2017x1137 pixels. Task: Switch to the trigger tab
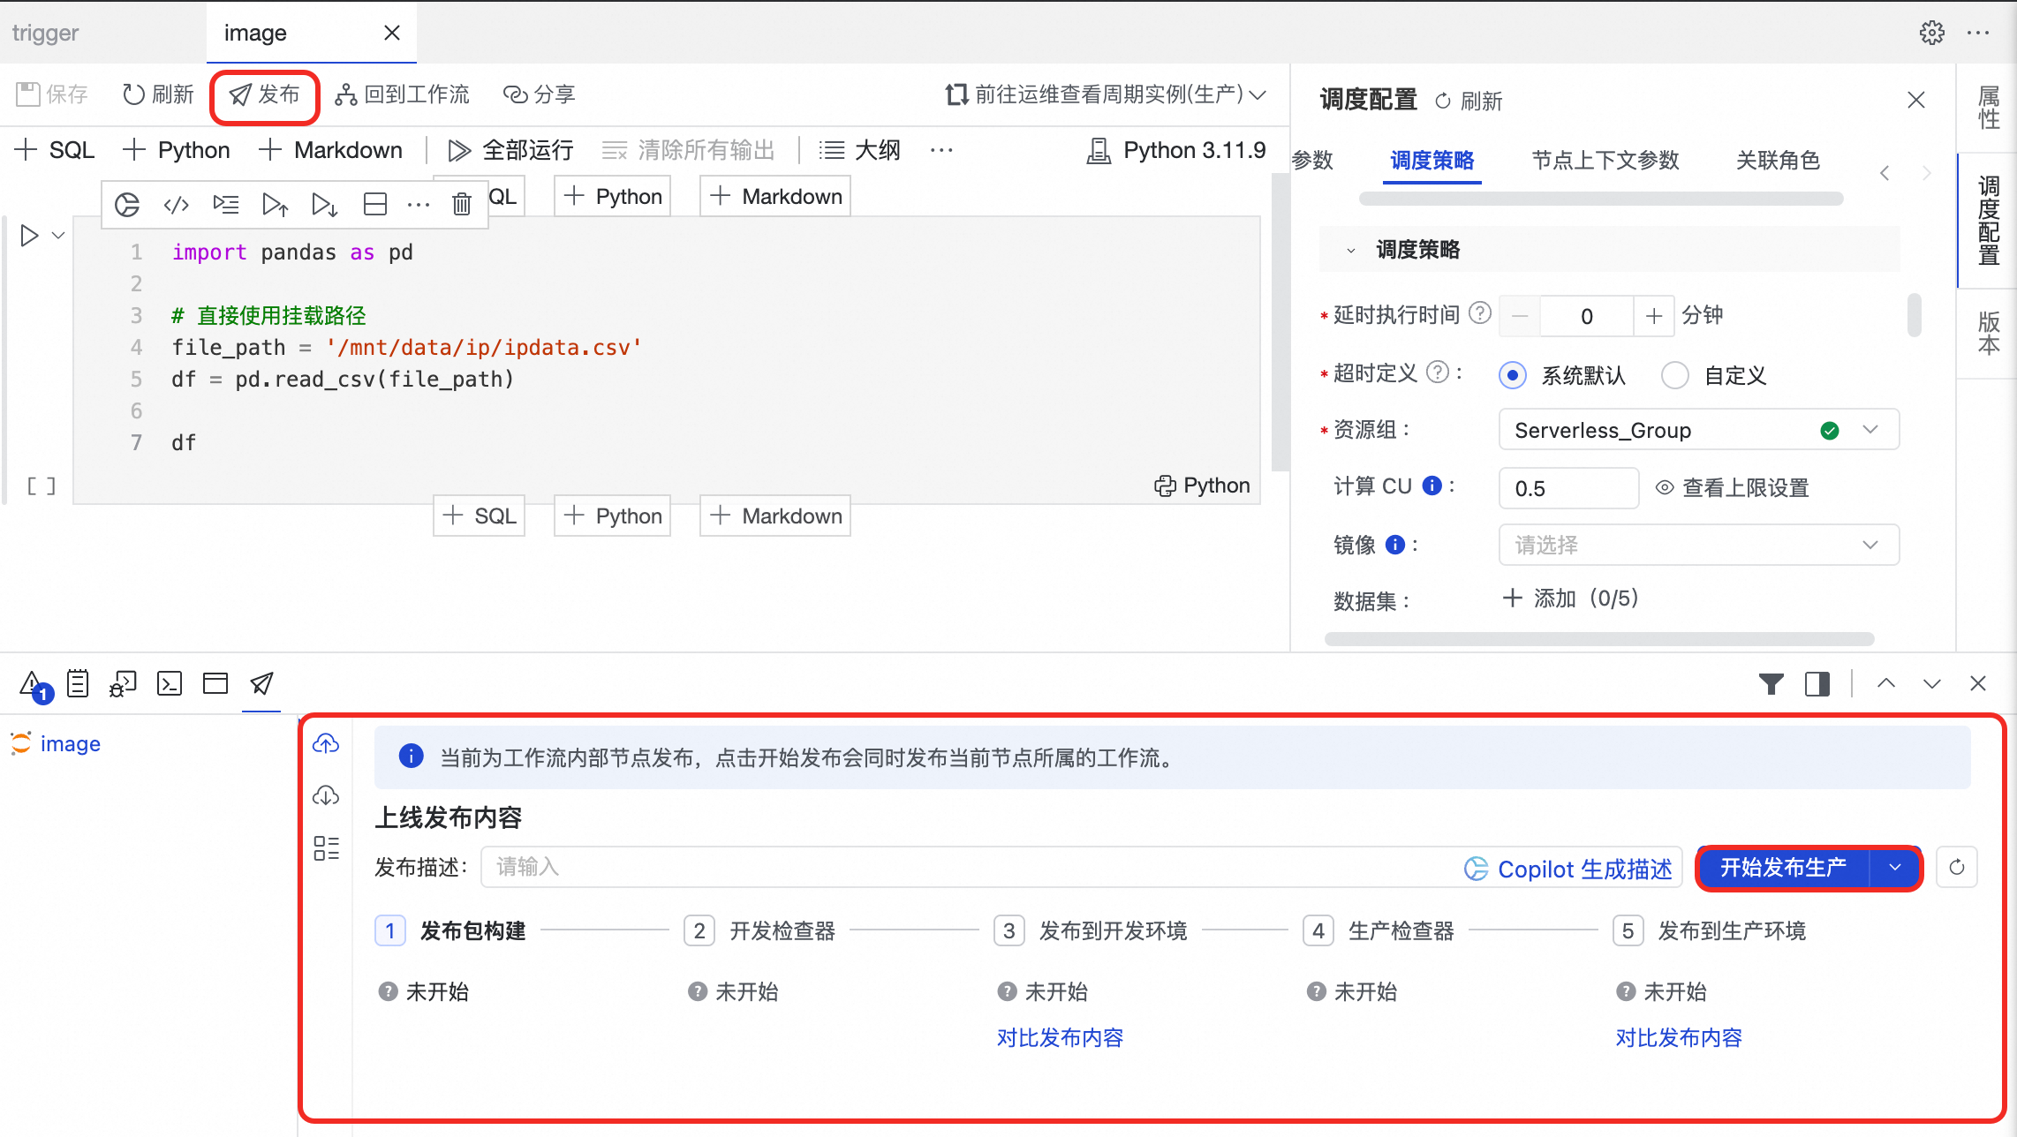point(46,33)
